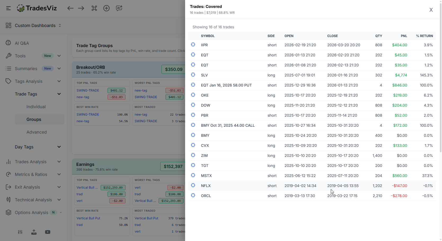Click the Breakout/ORB $350.09 badge
Image resolution: width=442 pixels, height=241 pixels.
point(173,69)
